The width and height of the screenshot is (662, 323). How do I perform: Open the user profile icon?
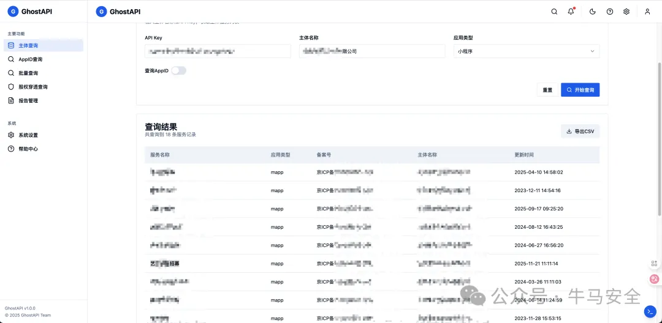[647, 12]
